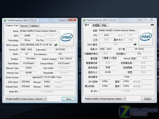
Task: Click the Bandwidth Unknown field
Action: point(64,73)
